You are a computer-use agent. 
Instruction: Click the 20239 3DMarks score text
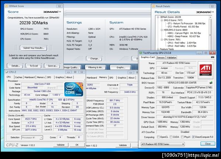point(34,23)
